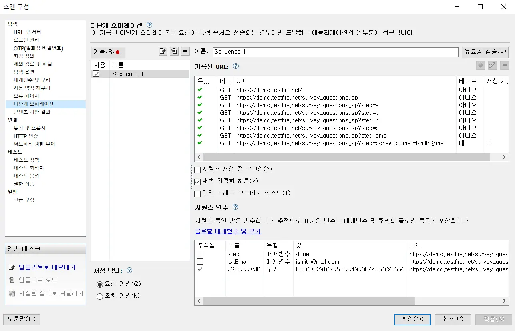
Task: Click 템플리트로 내보내기 in general tasks
Action: pyautogui.click(x=47, y=267)
